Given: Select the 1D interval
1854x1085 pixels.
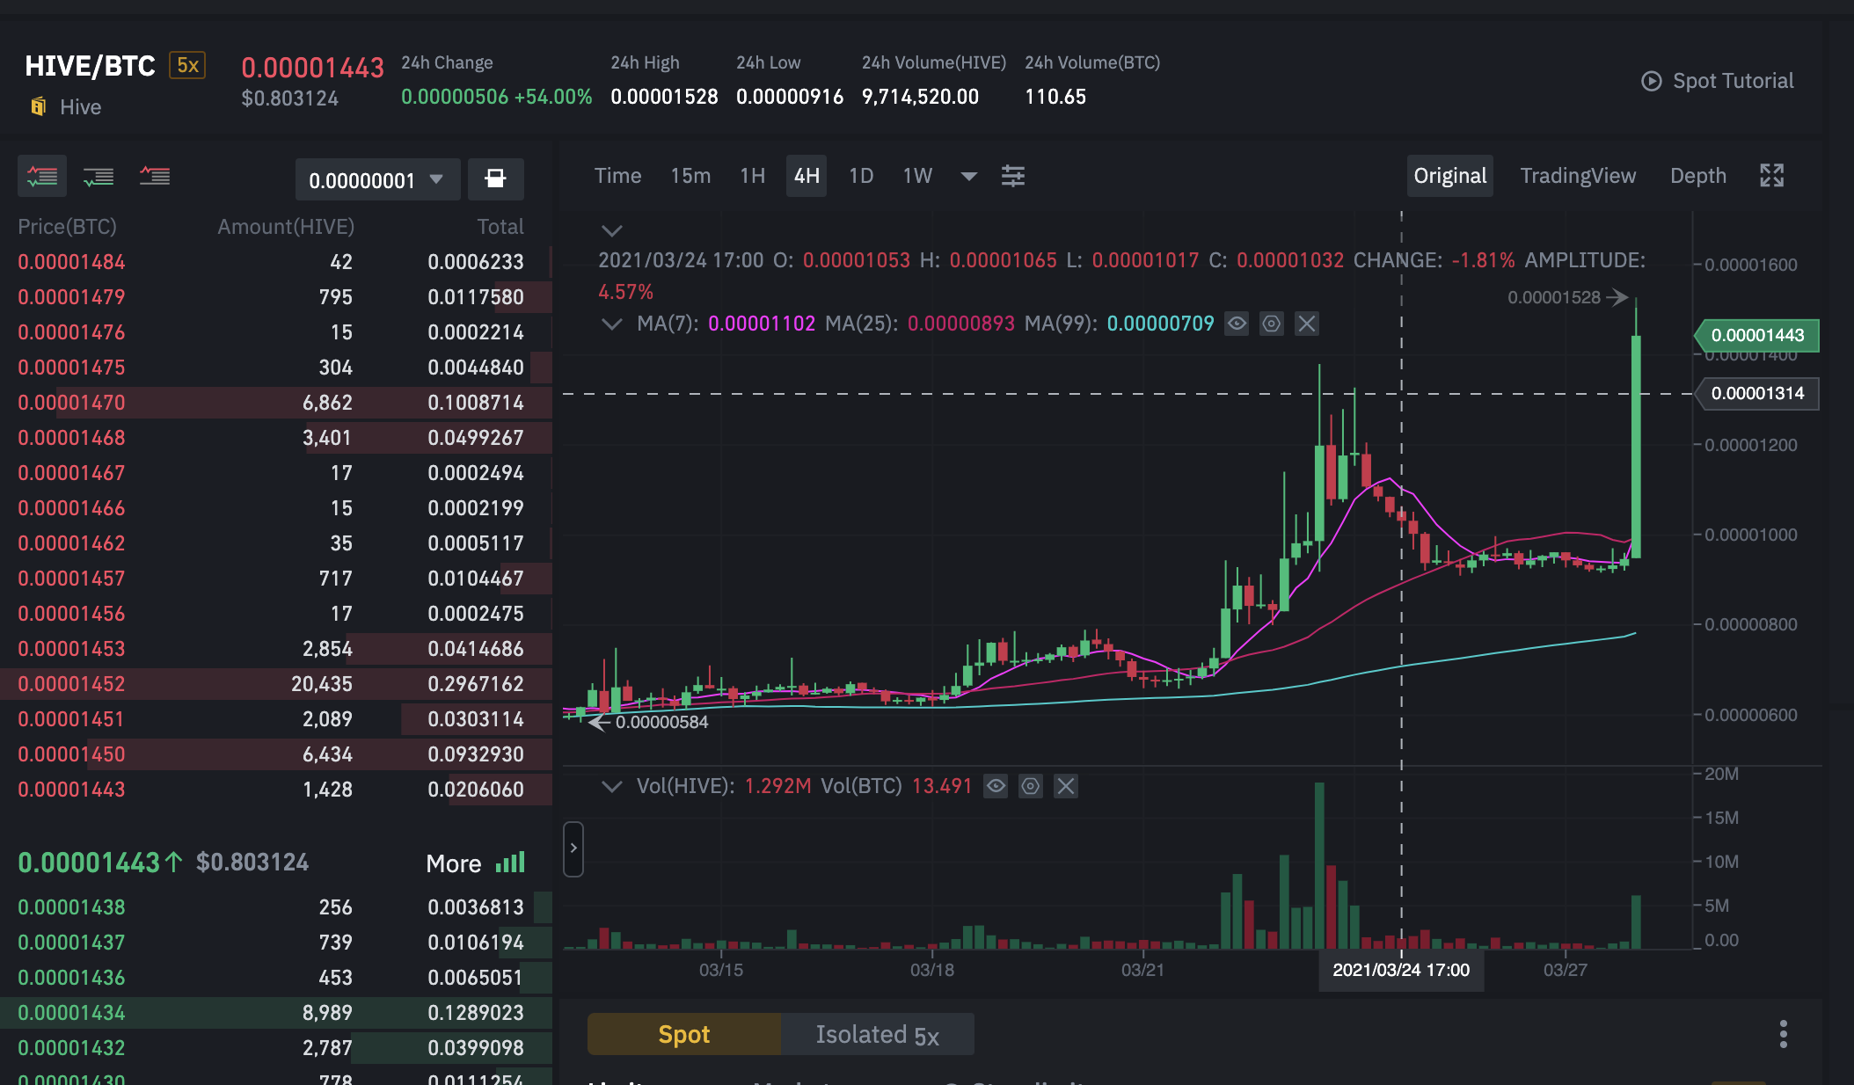Looking at the screenshot, I should [860, 176].
